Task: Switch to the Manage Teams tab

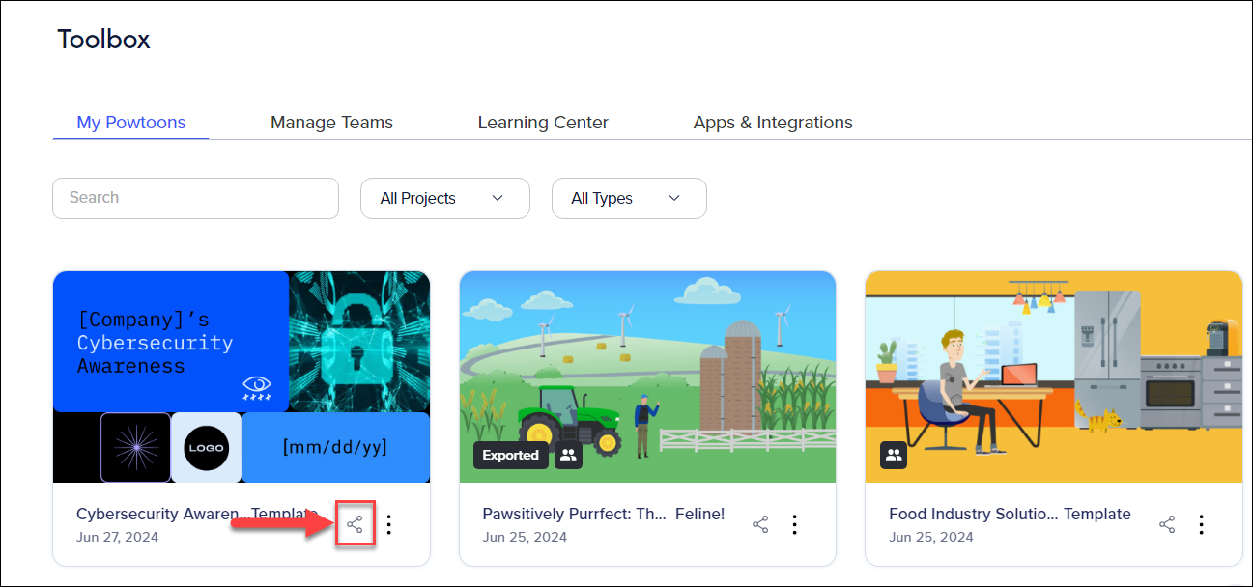Action: 331,122
